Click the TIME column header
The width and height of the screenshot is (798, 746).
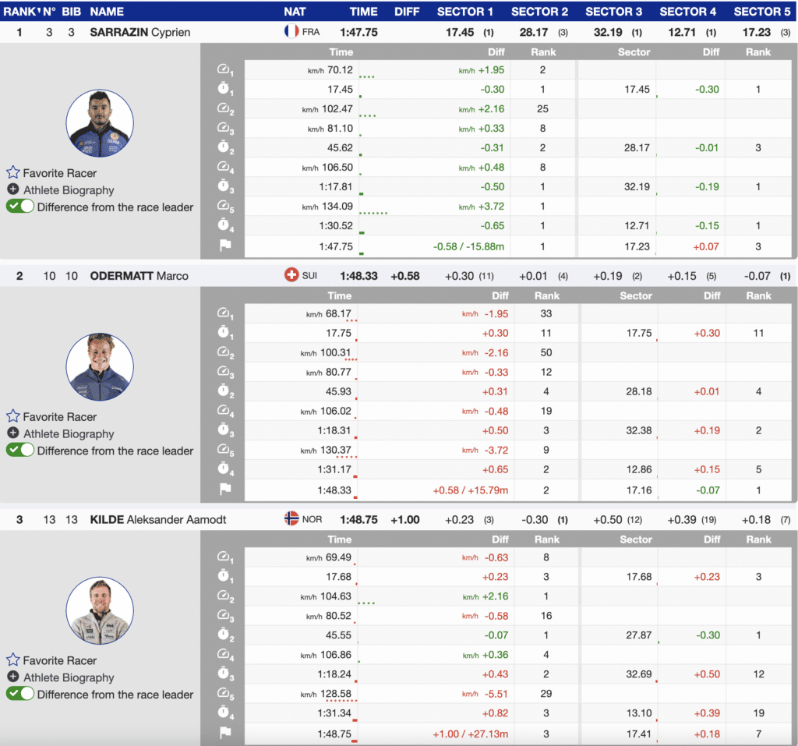tap(363, 12)
